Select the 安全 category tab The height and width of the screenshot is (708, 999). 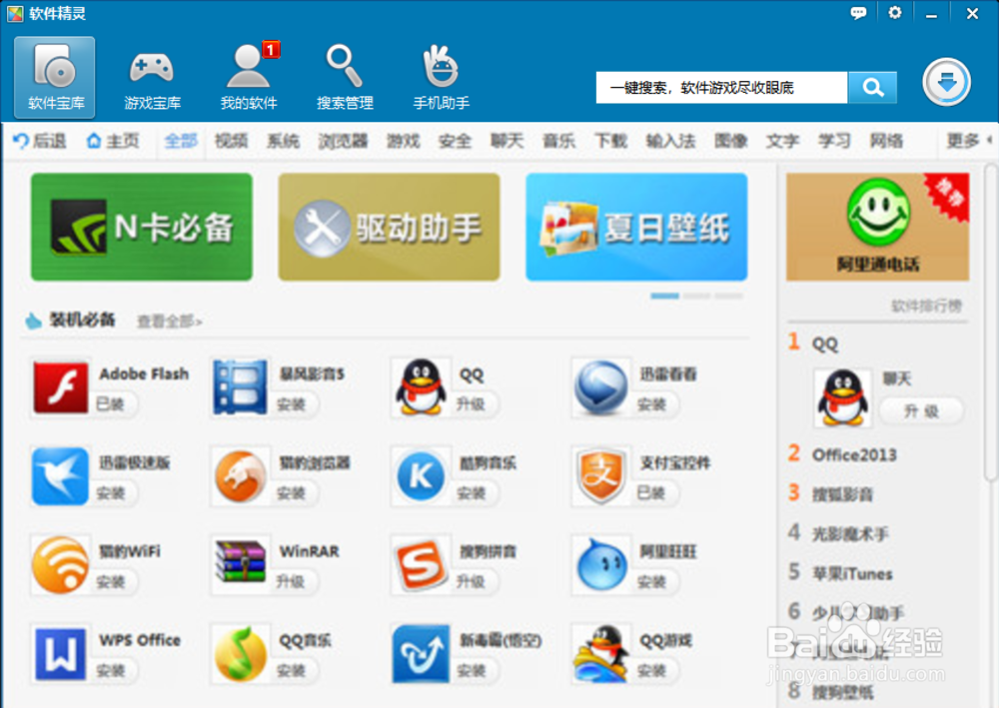click(x=455, y=141)
